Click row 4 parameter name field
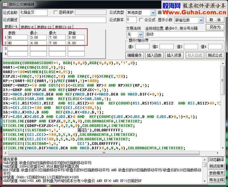Image resolution: width=228 pixels, height=187 pixels. 18,54
